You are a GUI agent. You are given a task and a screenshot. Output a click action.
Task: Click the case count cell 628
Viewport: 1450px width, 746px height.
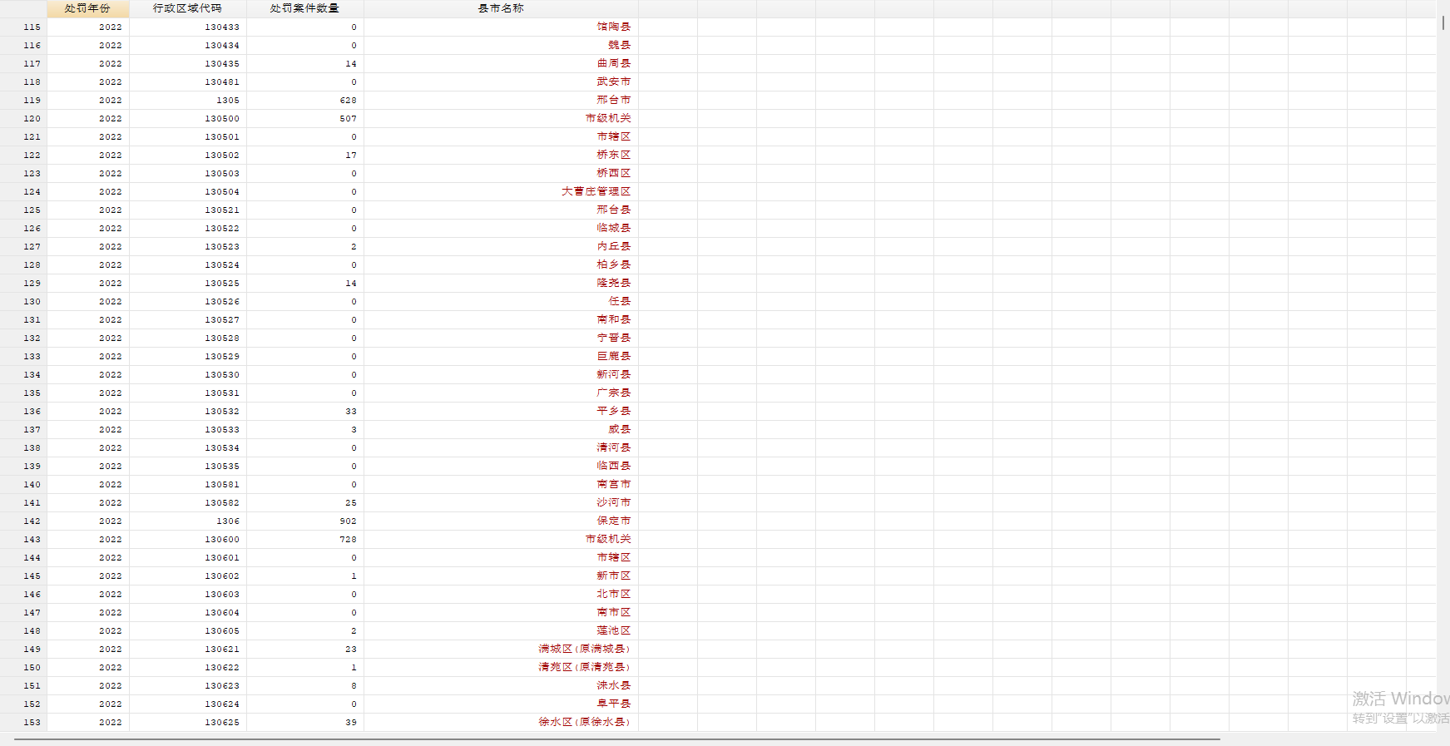305,101
